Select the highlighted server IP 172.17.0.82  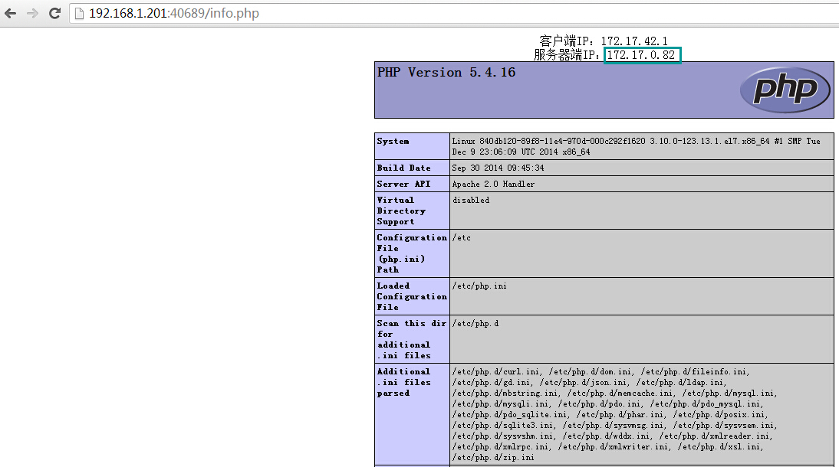click(x=641, y=54)
